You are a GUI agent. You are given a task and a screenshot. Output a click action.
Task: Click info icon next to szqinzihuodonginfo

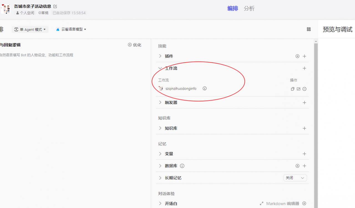click(205, 88)
